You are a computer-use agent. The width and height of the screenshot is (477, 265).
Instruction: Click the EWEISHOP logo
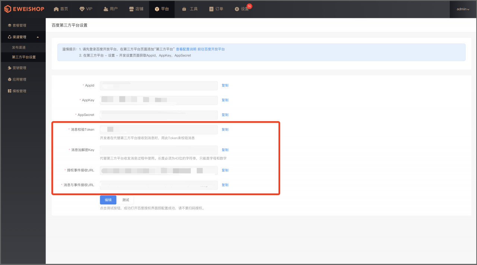click(x=24, y=9)
